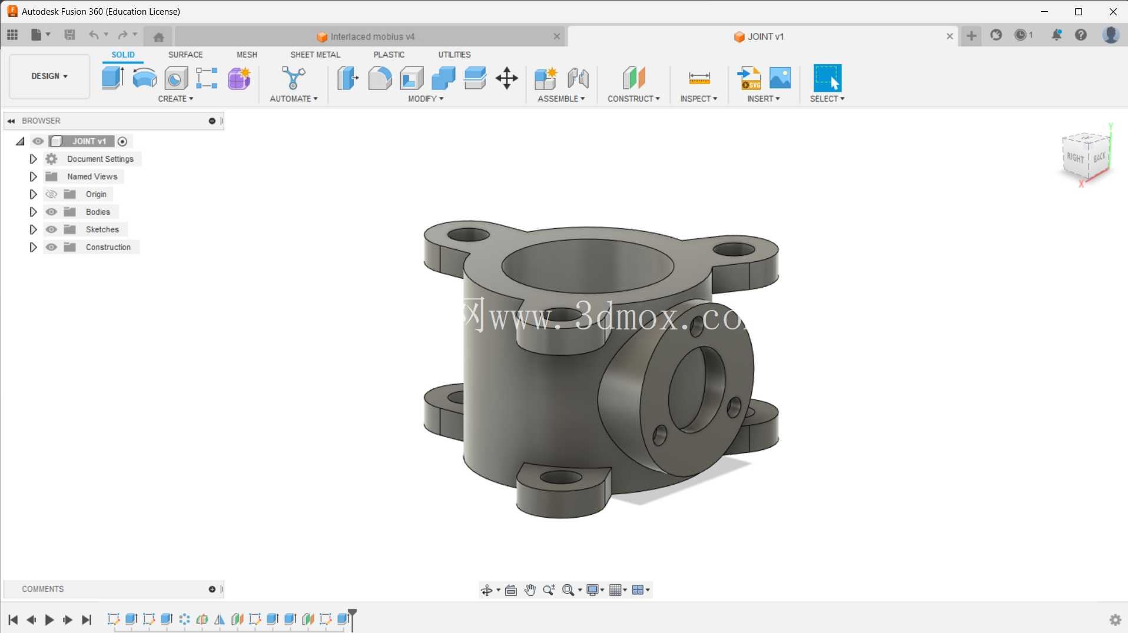This screenshot has width=1128, height=633.
Task: Expand the Sketches node
Action: click(33, 229)
